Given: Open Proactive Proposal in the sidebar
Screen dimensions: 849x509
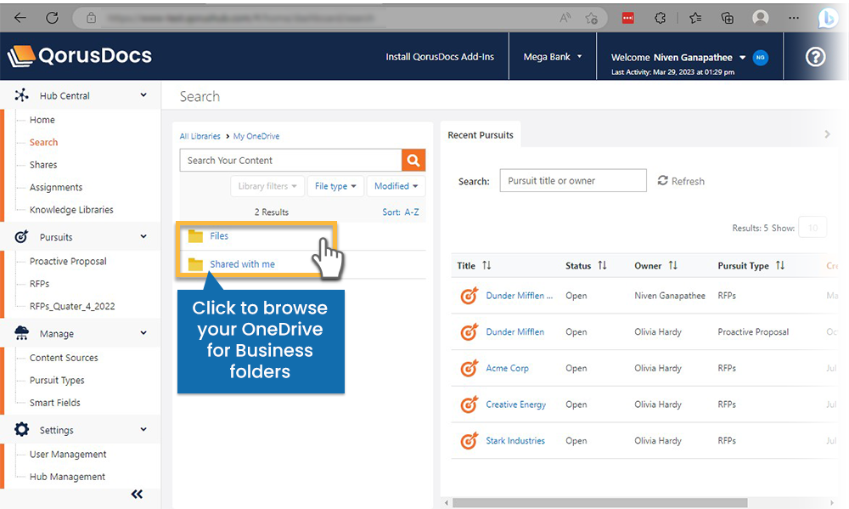Looking at the screenshot, I should click(68, 261).
